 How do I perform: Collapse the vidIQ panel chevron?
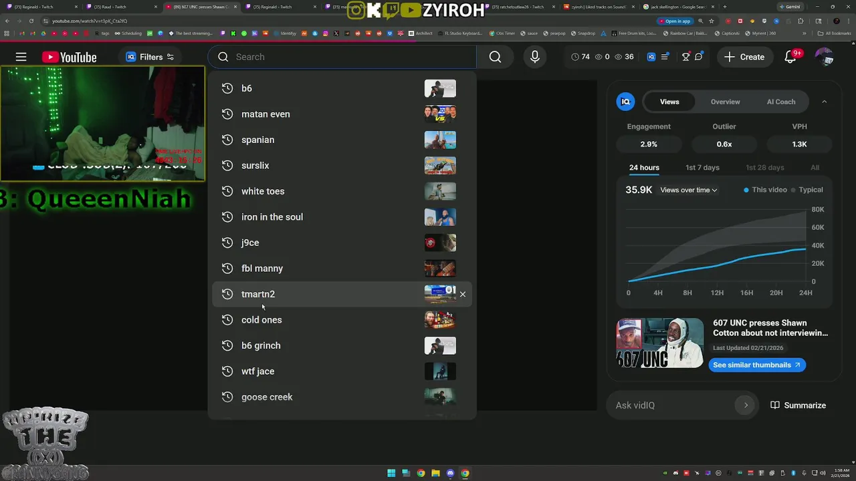point(824,102)
